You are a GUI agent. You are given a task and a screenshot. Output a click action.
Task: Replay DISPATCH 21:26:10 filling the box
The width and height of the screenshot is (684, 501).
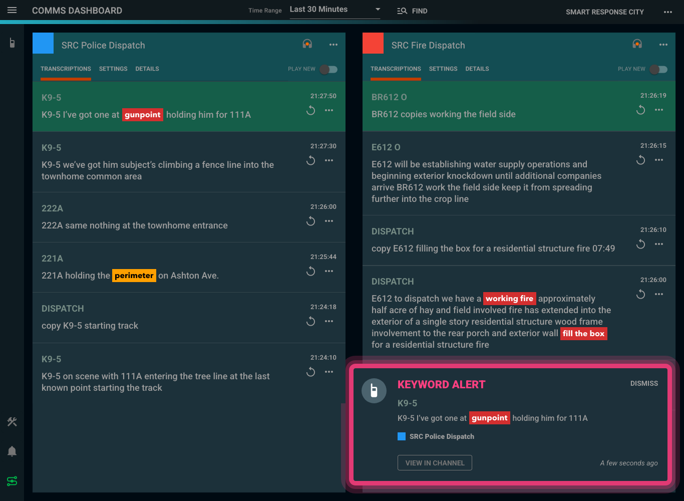click(641, 244)
